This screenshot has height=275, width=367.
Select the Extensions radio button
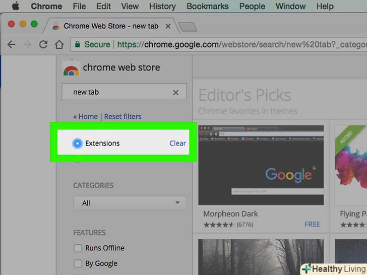click(78, 144)
